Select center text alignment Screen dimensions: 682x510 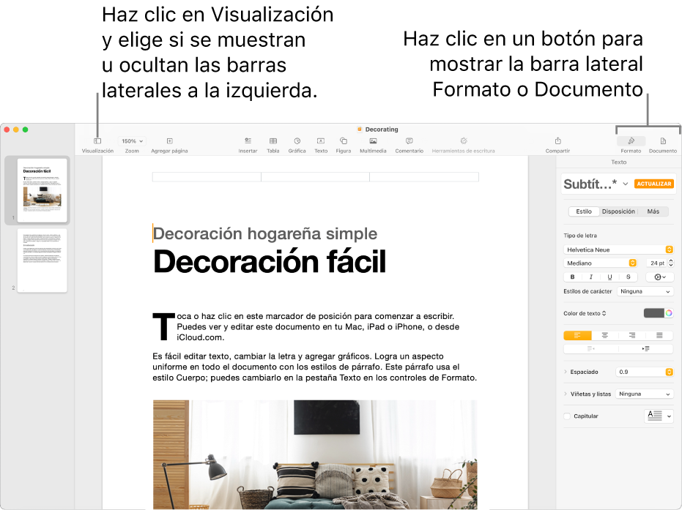coord(605,335)
